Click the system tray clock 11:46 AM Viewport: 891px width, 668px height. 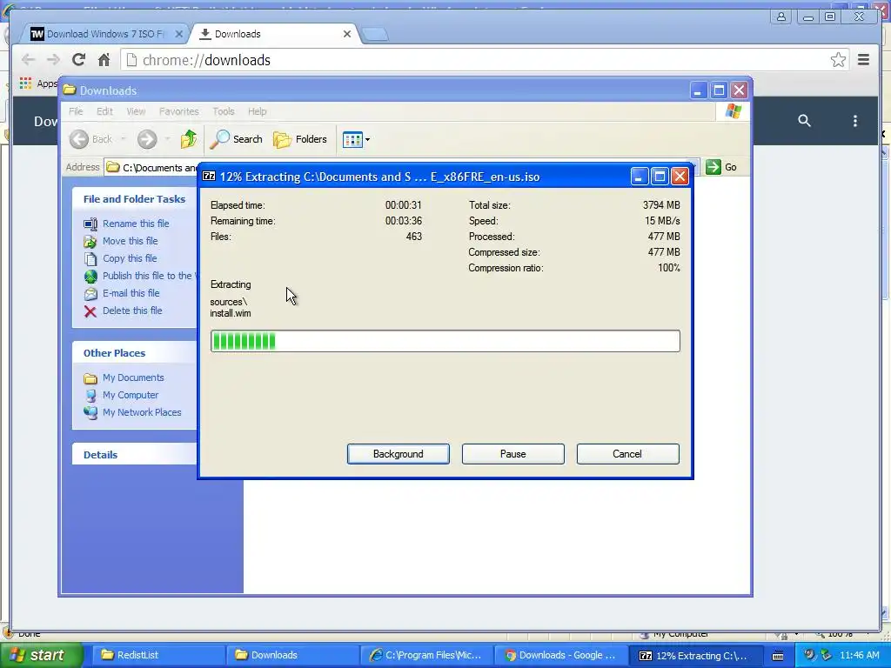[x=859, y=655]
